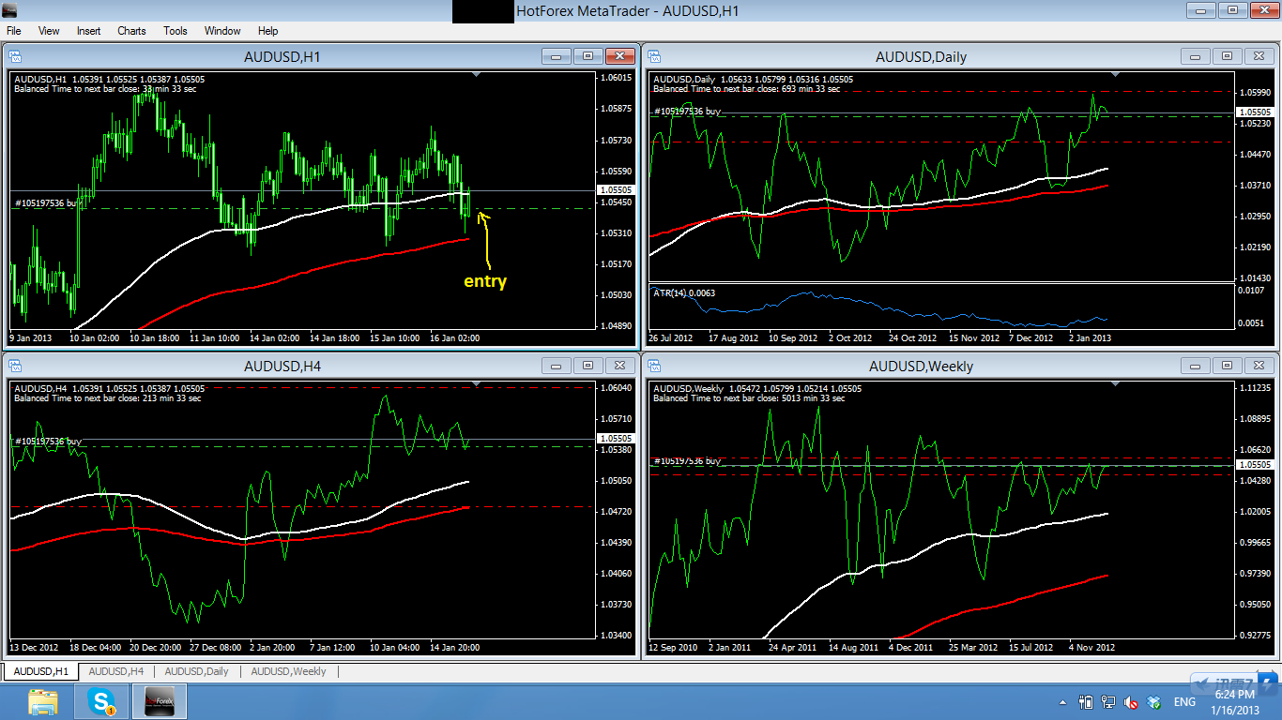Maximize the AUDUSD,H1 chart window
1282x720 pixels.
tap(588, 56)
